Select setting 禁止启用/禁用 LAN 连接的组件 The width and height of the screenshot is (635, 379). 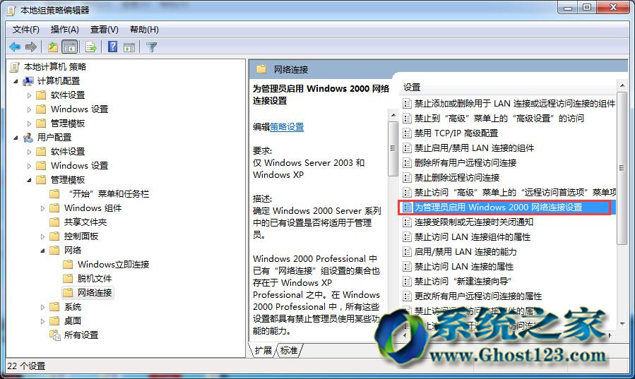click(474, 148)
